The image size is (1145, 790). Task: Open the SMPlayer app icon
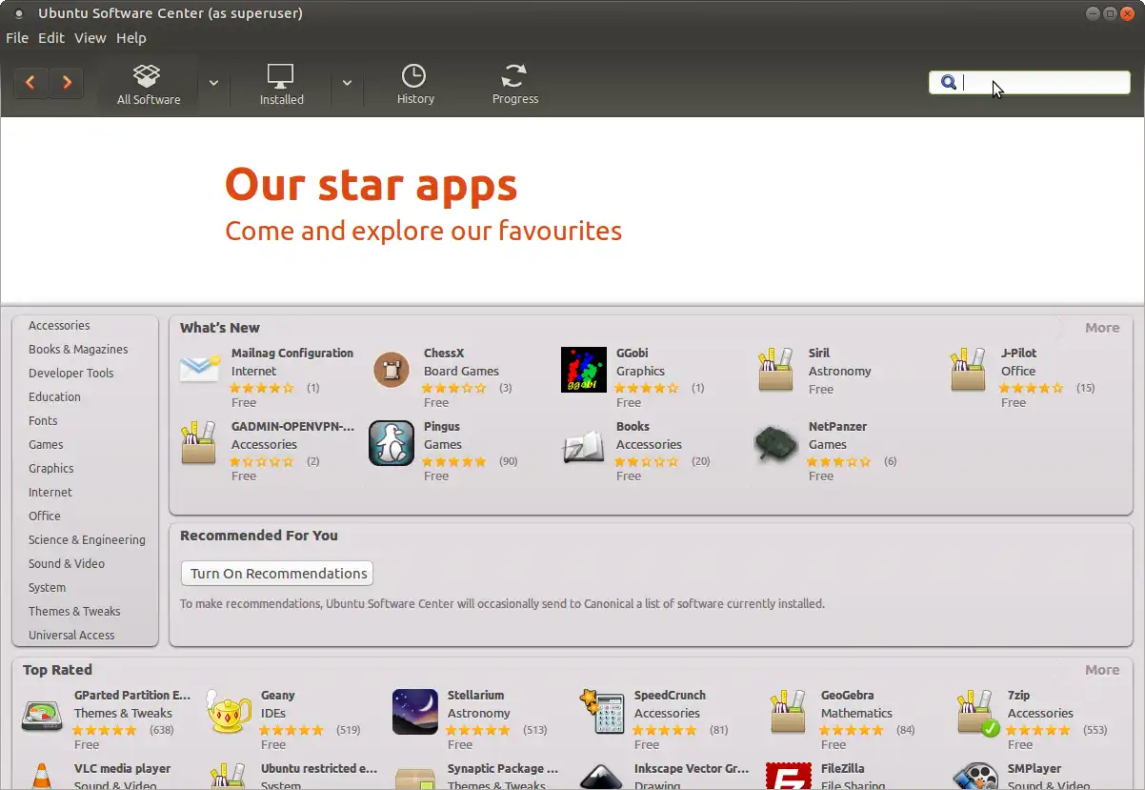point(975,777)
